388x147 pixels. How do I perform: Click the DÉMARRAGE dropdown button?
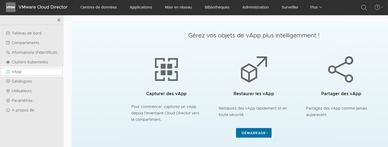pyautogui.click(x=253, y=133)
